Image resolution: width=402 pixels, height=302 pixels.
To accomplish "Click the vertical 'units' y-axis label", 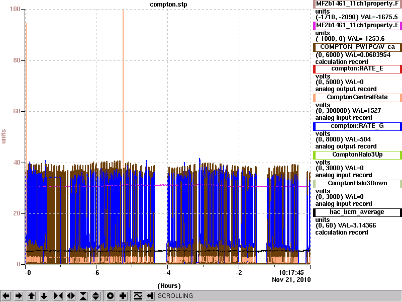I will [x=4, y=136].
